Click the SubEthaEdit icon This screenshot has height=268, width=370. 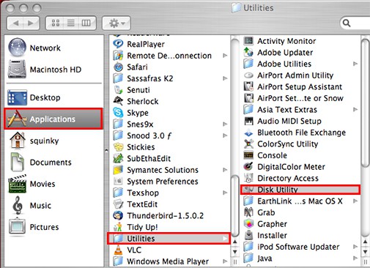(x=118, y=158)
